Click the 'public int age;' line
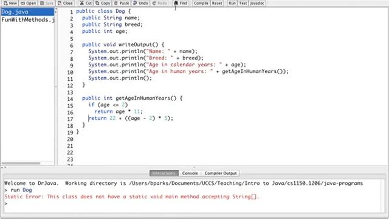The image size is (389, 219). (105, 31)
